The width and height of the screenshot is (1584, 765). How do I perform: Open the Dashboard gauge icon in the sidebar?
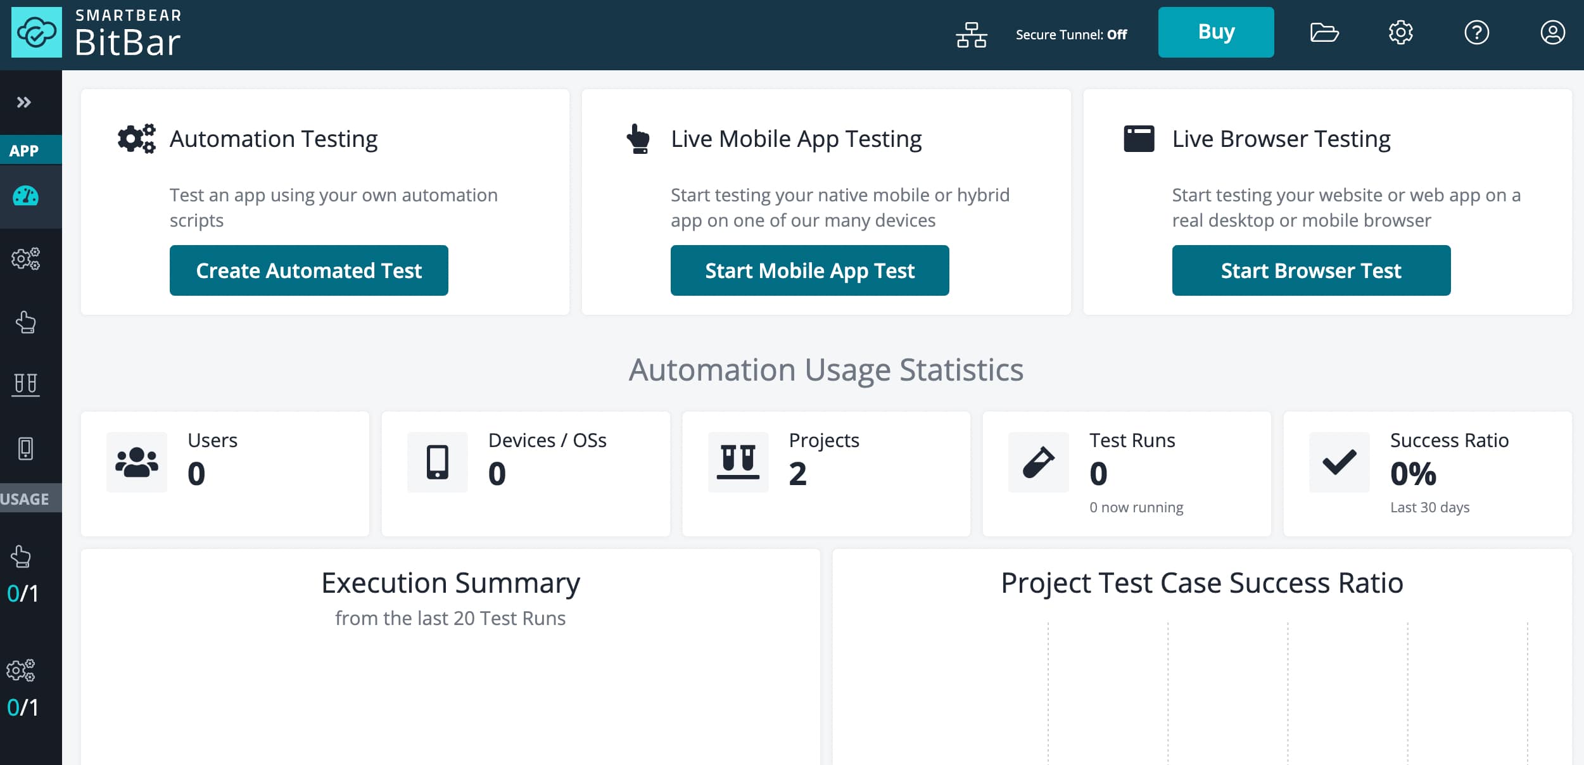(x=25, y=197)
